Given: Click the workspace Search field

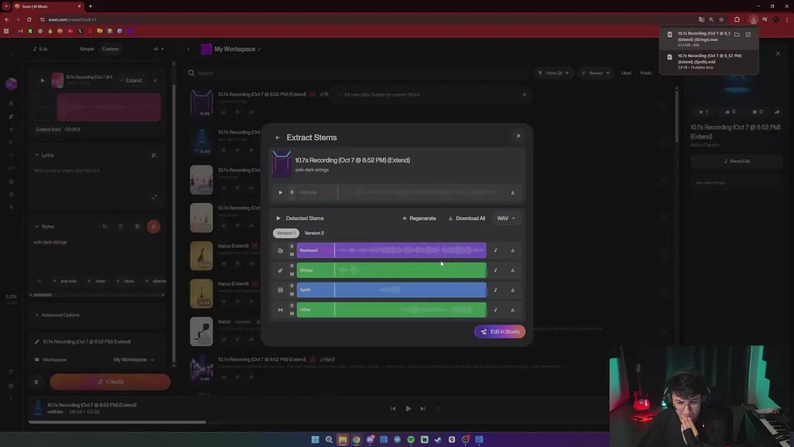Looking at the screenshot, I should pyautogui.click(x=357, y=73).
